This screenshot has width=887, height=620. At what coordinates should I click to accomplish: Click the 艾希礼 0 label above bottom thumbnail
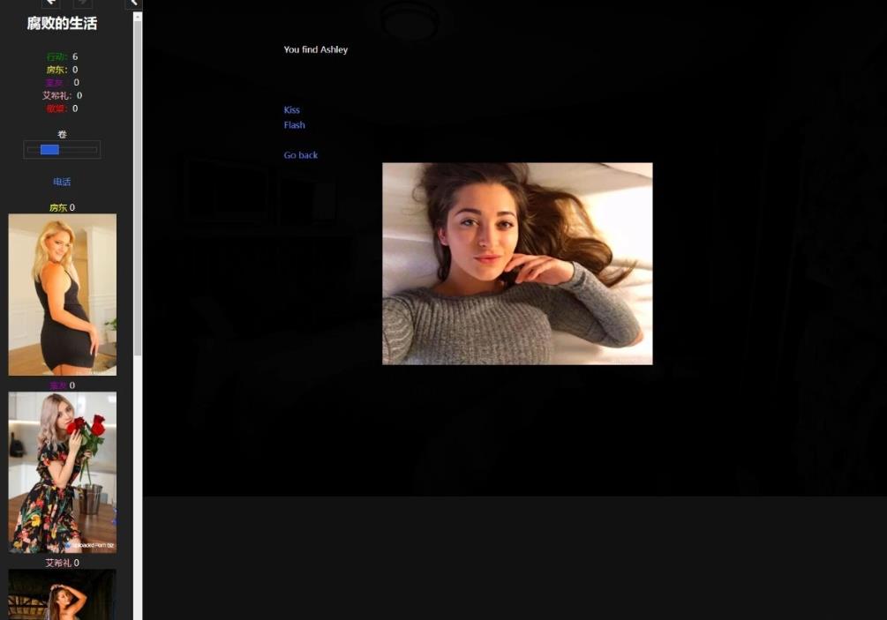coord(62,563)
